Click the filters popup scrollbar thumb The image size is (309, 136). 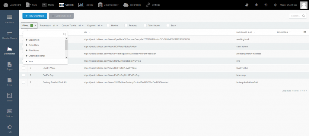(x=66, y=45)
